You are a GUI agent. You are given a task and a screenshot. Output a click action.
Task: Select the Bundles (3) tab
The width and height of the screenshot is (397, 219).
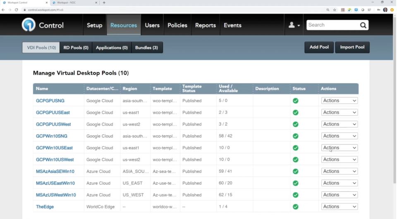(x=147, y=47)
